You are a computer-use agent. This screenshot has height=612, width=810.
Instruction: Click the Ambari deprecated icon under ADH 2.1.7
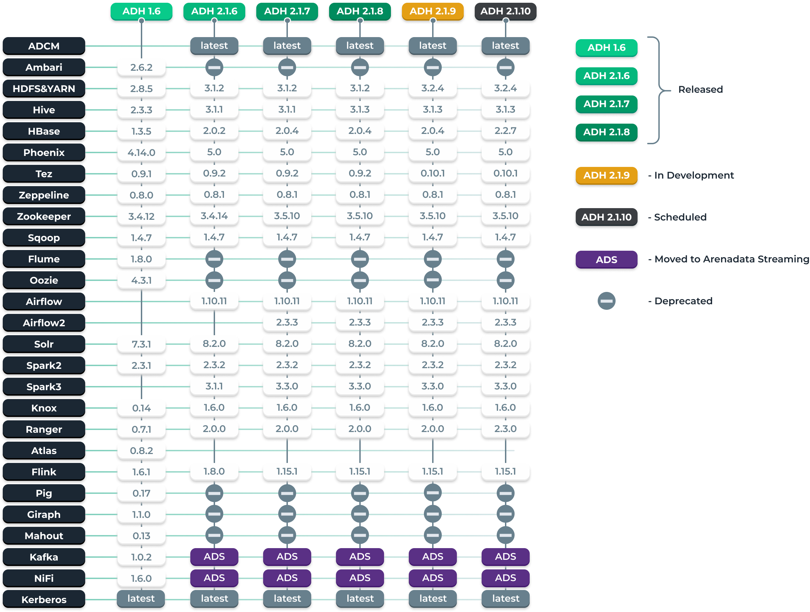[x=287, y=67]
